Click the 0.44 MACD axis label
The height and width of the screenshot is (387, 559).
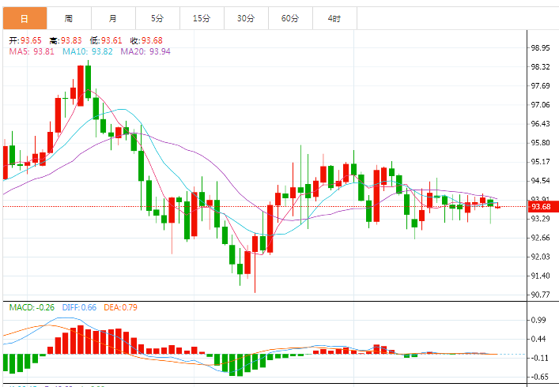(538, 339)
